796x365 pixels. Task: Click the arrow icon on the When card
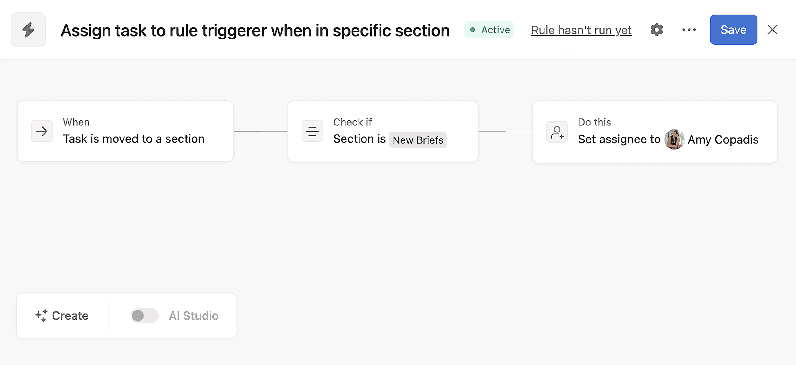pyautogui.click(x=41, y=131)
